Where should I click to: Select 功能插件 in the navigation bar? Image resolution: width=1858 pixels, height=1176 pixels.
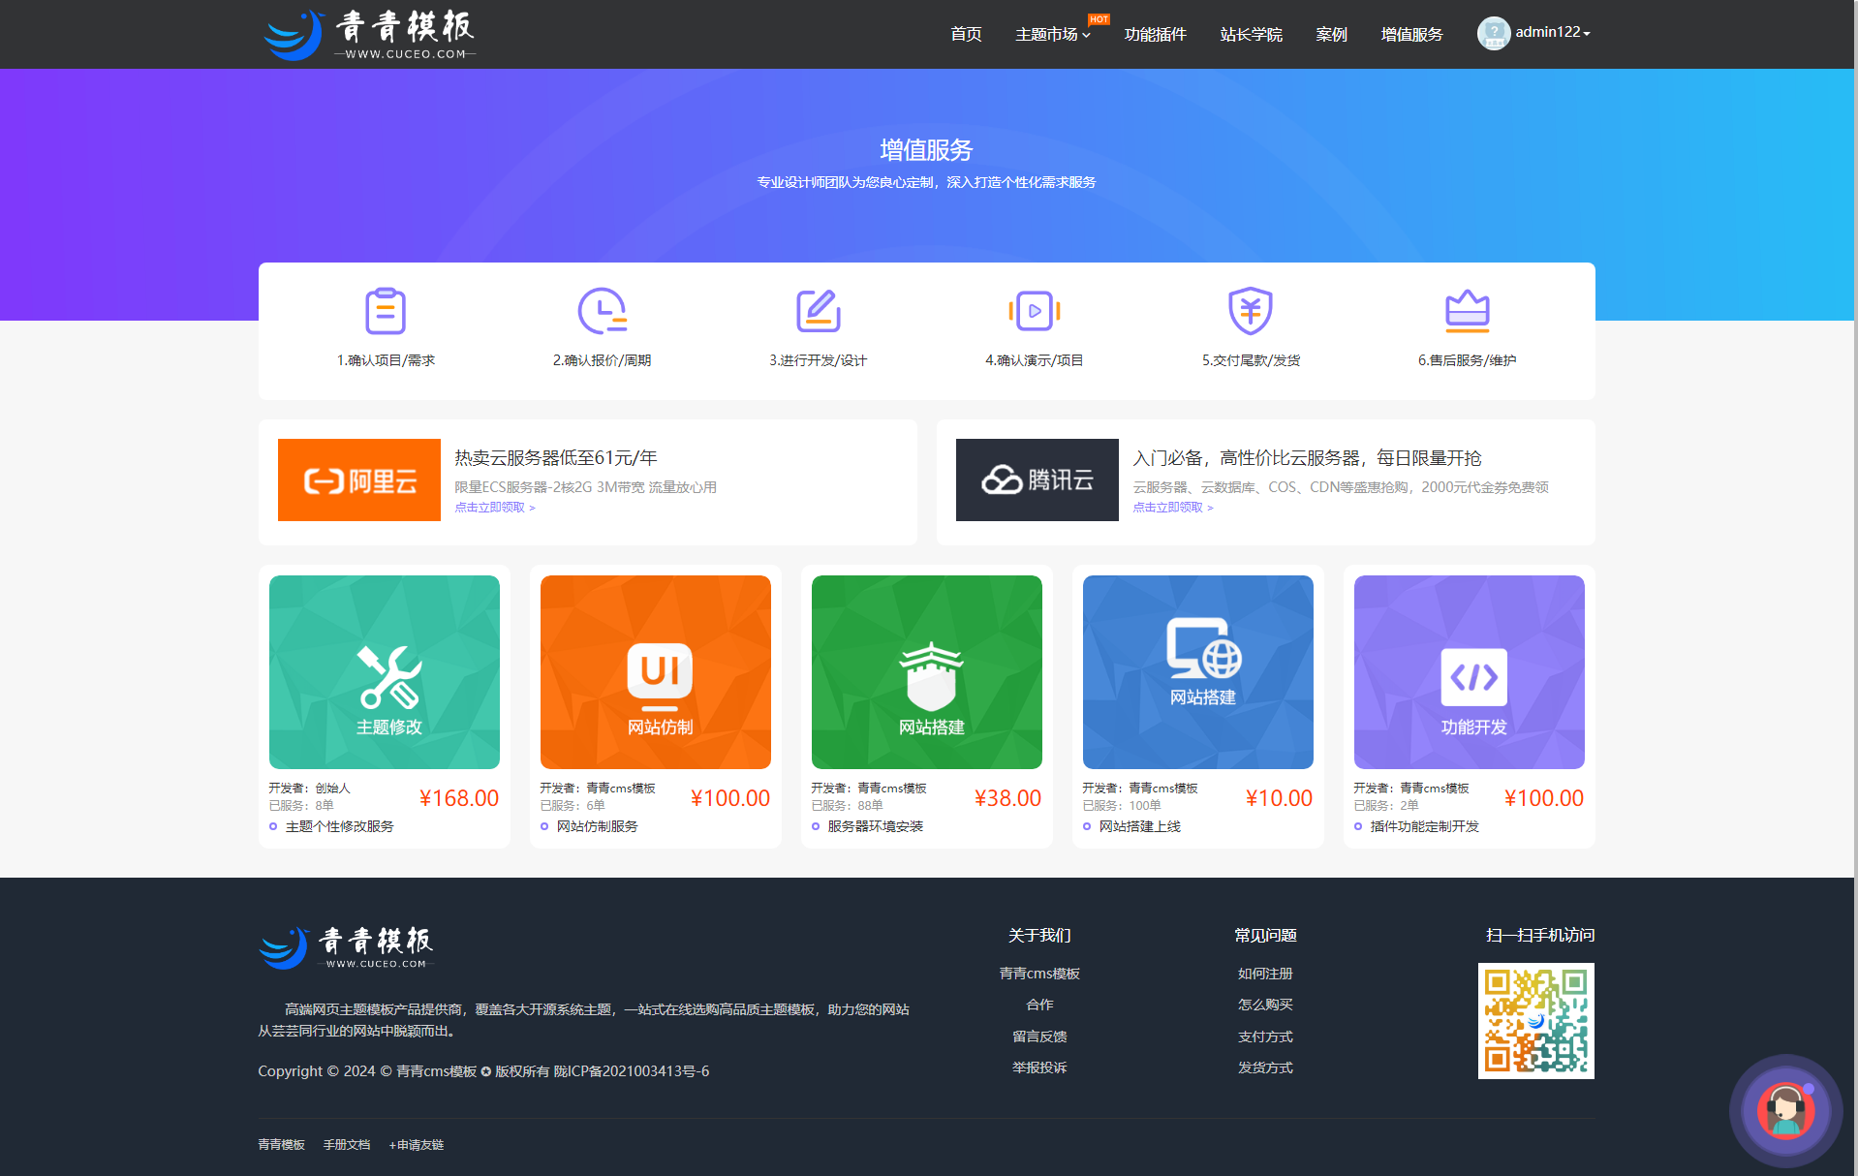[1156, 33]
